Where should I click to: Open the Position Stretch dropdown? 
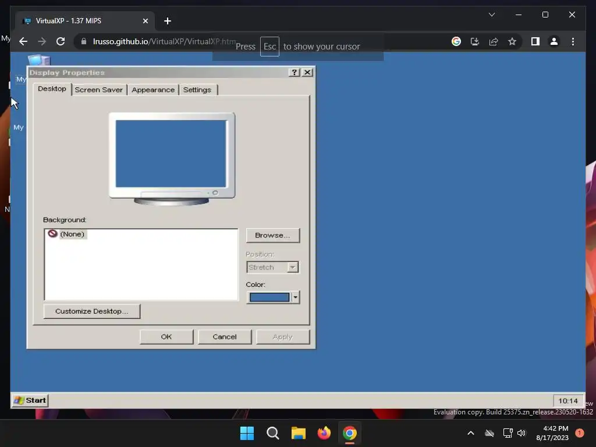(x=272, y=267)
